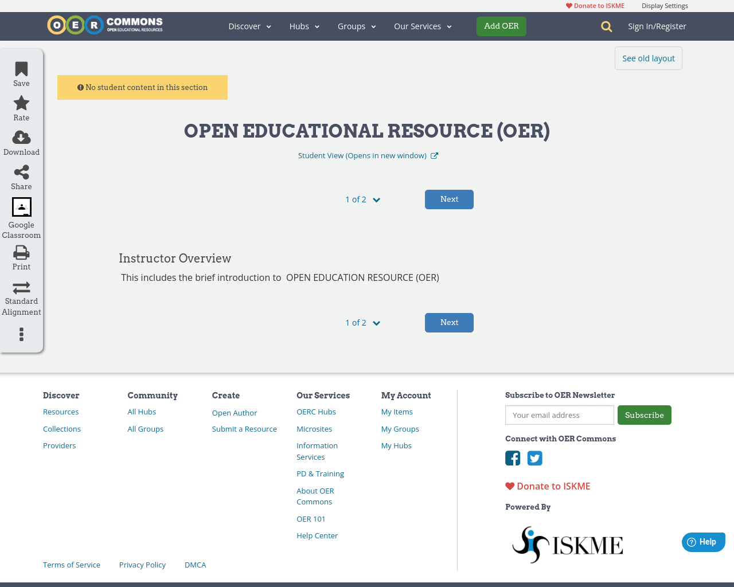Click the search magnifier icon
The height and width of the screenshot is (587, 734).
click(606, 26)
